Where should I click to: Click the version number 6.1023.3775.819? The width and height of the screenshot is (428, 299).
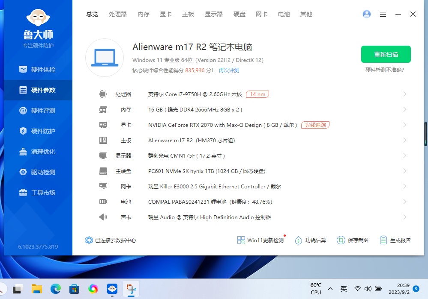38,247
